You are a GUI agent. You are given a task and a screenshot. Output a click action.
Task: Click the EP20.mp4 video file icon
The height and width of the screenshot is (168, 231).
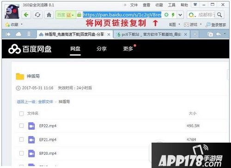click(x=31, y=153)
